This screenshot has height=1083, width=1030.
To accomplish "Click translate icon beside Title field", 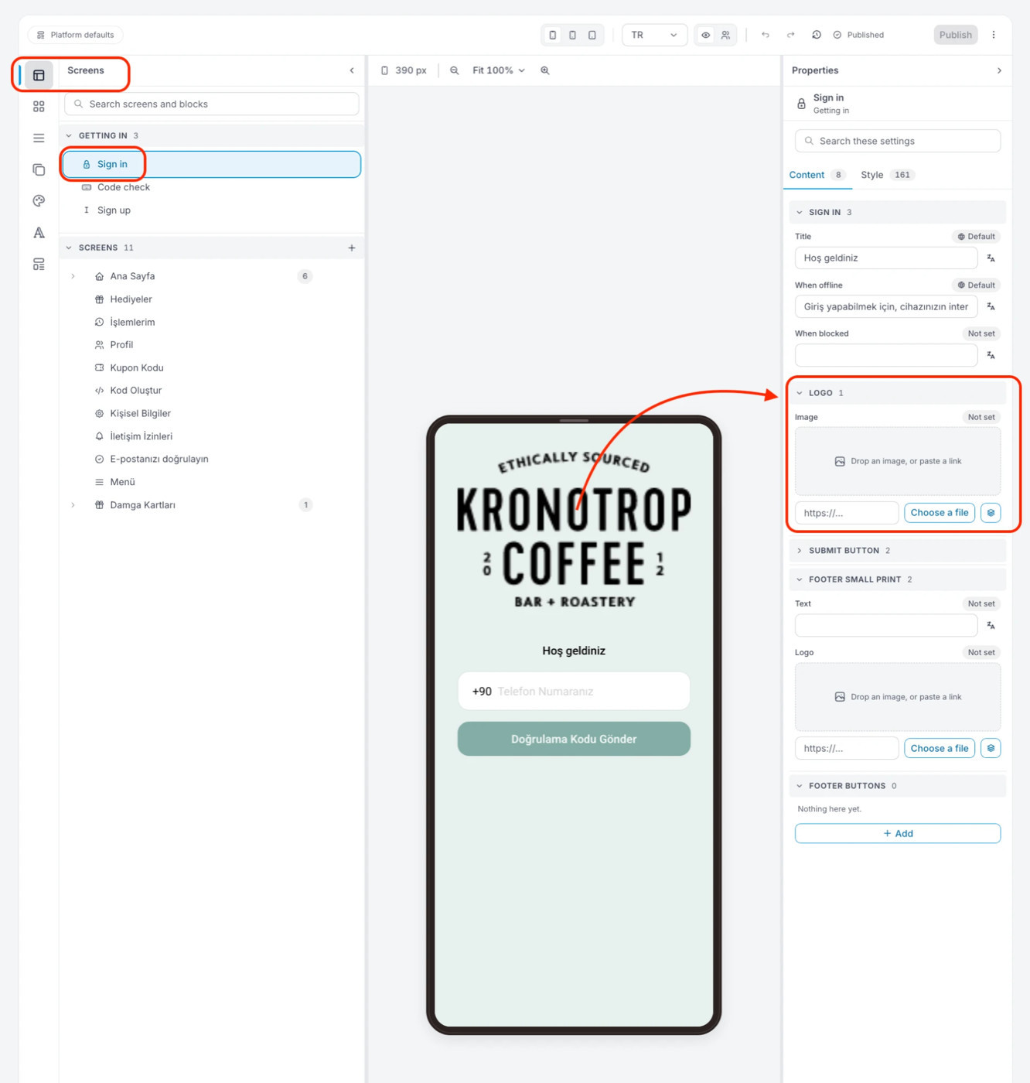I will (991, 258).
